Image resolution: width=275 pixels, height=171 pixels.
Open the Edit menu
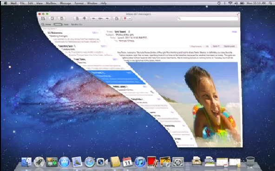coord(31,3)
